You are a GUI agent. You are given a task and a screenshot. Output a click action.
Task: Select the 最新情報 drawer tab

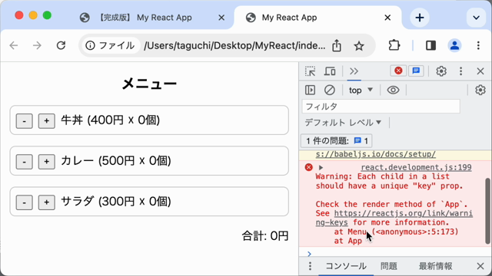(436, 266)
